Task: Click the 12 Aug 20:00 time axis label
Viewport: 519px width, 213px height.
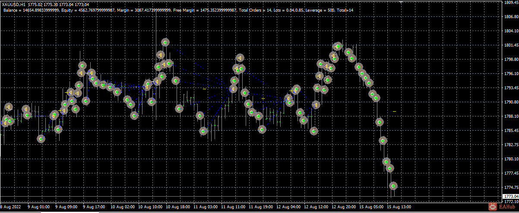Action: pyautogui.click(x=344, y=207)
